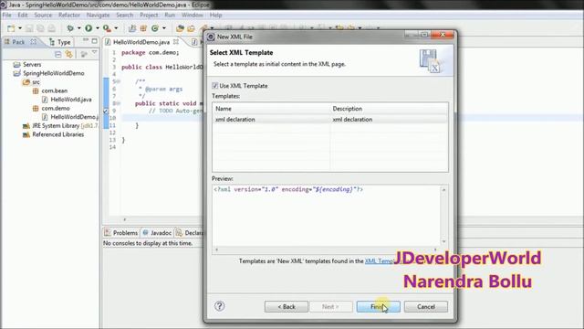Open the Edit menu

tap(23, 16)
